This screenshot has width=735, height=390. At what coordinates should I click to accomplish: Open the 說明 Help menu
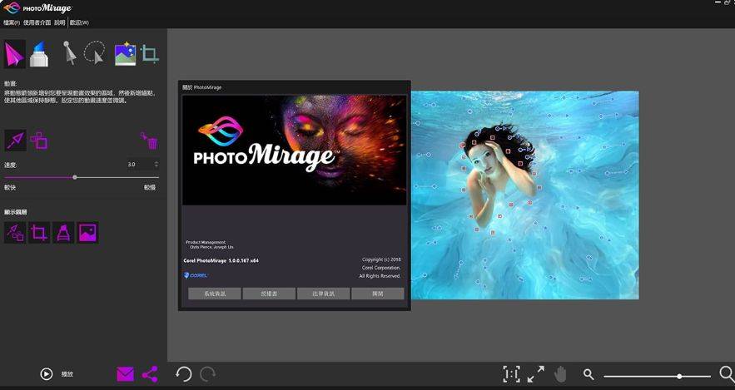pyautogui.click(x=60, y=22)
